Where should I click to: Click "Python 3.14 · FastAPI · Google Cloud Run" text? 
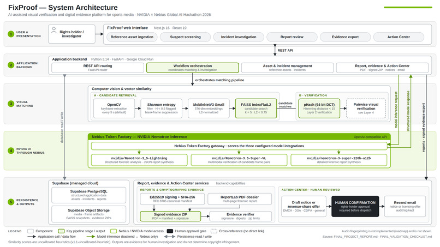122,59
